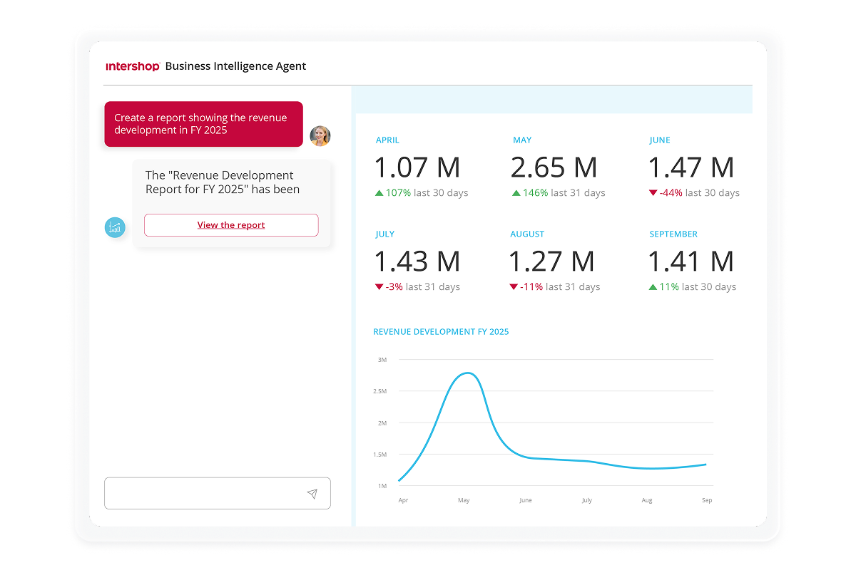Click the 1.07 M April value
The width and height of the screenshot is (856, 570).
point(417,167)
